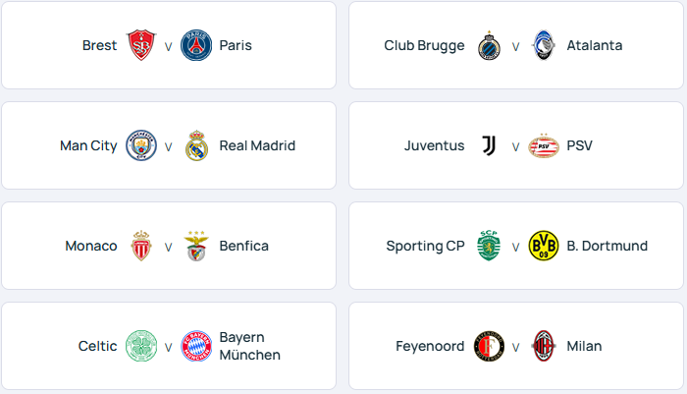Image resolution: width=687 pixels, height=394 pixels.
Task: Click the Atalanta crest
Action: coord(544,45)
